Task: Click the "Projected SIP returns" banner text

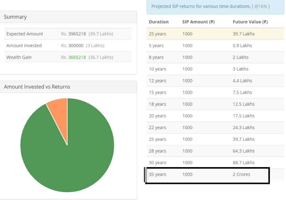Action: (x=211, y=6)
